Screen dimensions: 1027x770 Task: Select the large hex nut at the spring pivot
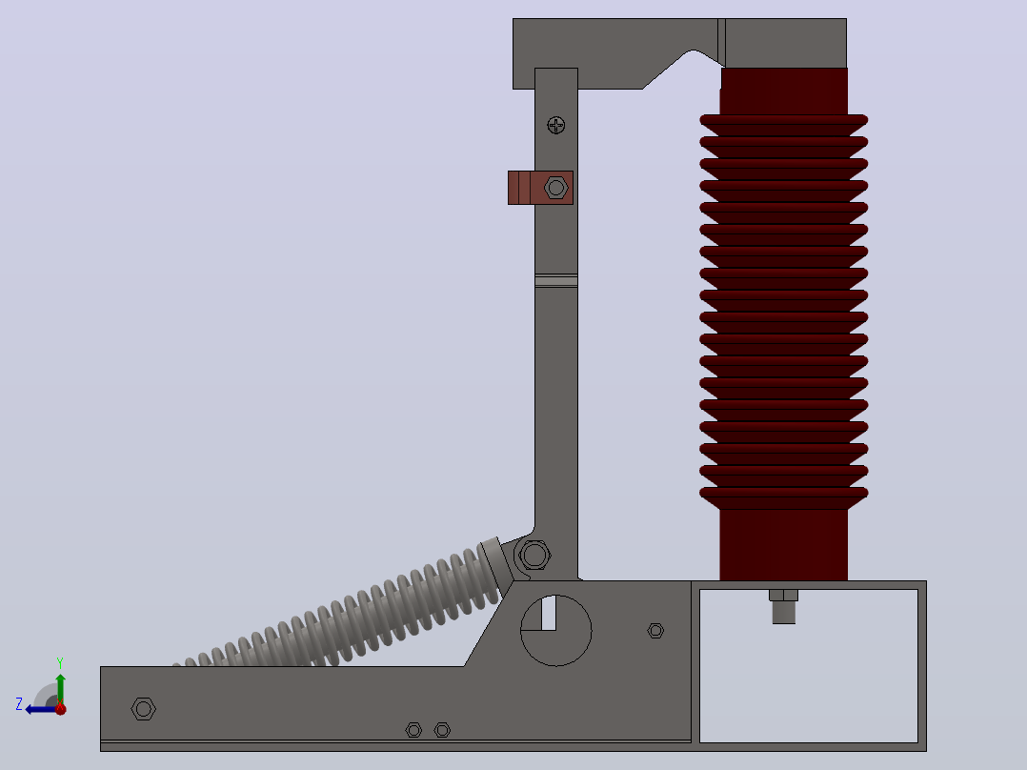(534, 556)
